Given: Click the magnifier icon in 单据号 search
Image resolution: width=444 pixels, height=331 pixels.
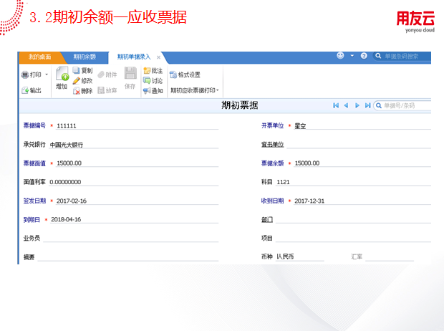Looking at the screenshot, I should pos(379,106).
